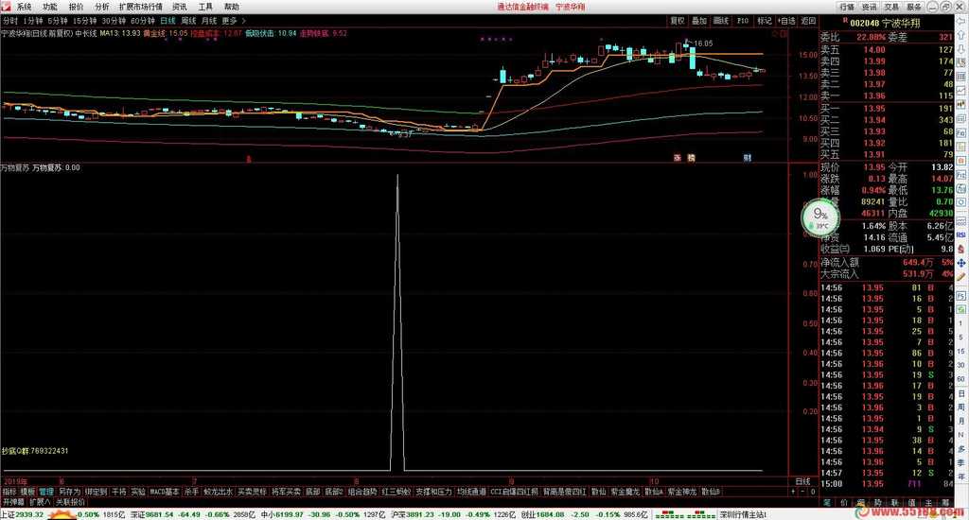Viewport: 969px width, 520px height.
Task: Switch to 5分钟 chart period
Action: [x=58, y=21]
